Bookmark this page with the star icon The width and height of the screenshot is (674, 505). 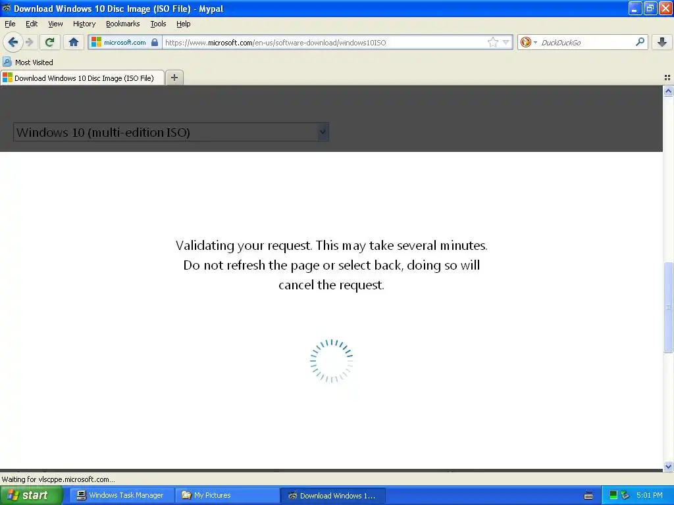coord(492,42)
